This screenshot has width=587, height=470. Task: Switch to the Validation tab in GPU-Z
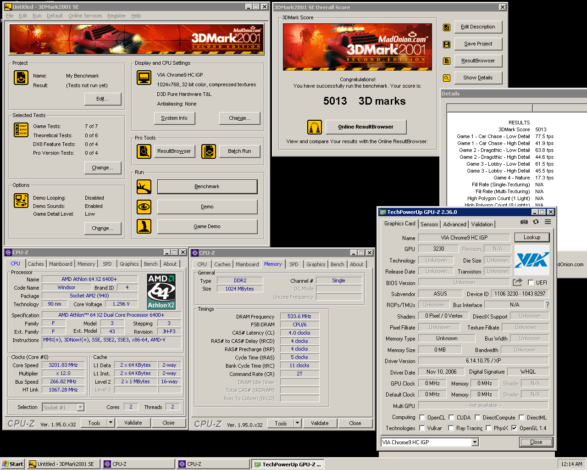(x=482, y=224)
